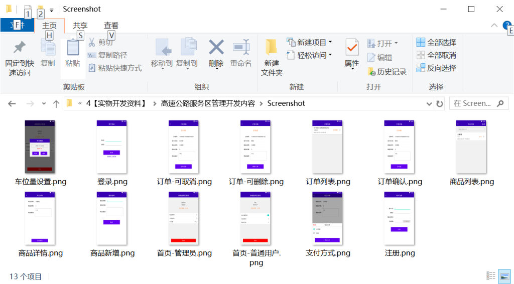
Task: Open Properties (属性) checkmark icon
Action: point(352,48)
